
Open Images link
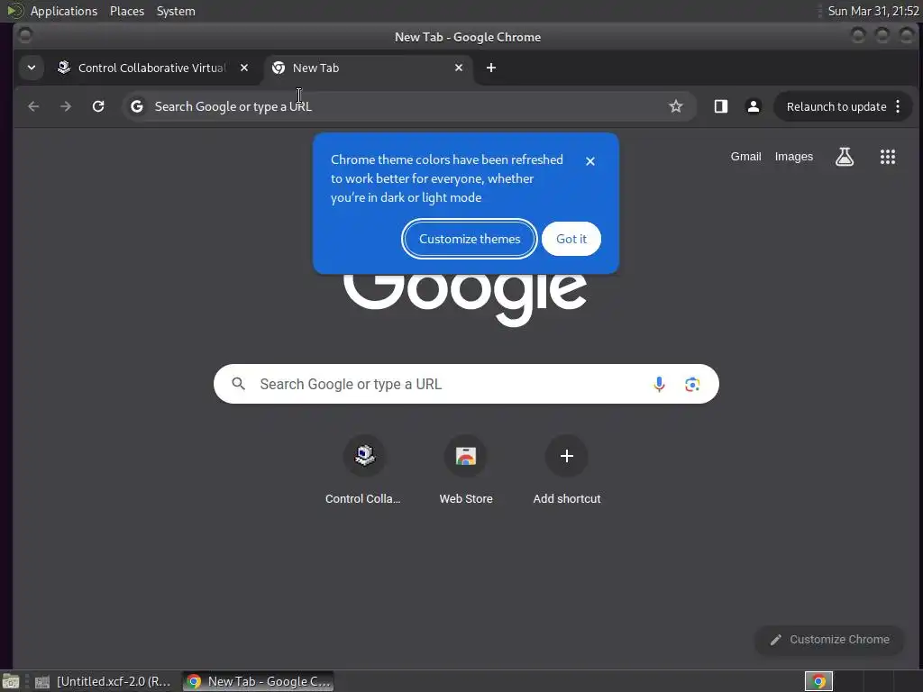click(793, 157)
